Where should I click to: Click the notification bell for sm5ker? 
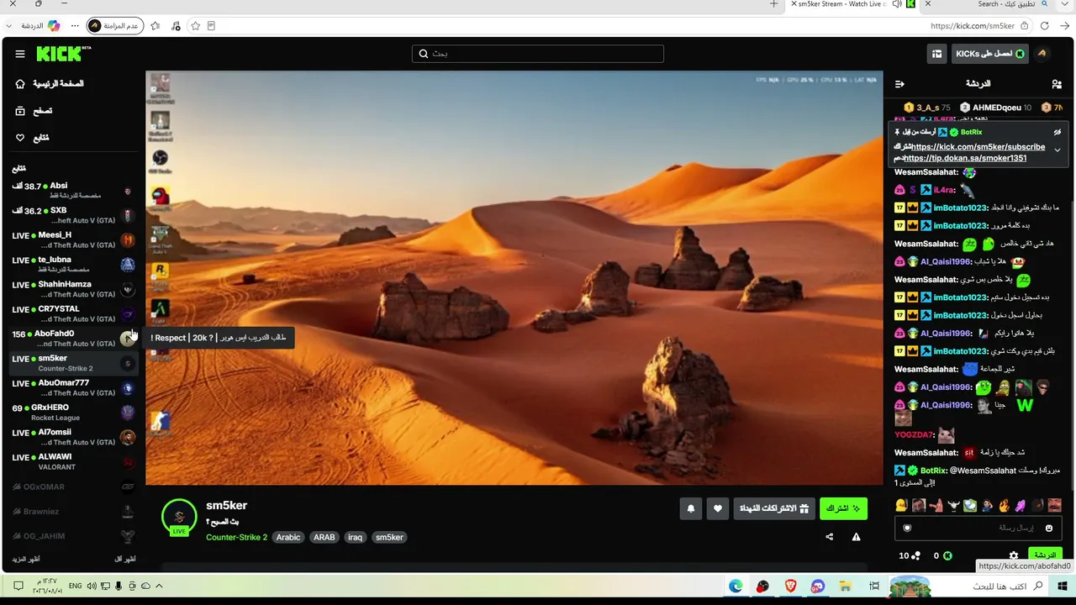[x=691, y=508]
